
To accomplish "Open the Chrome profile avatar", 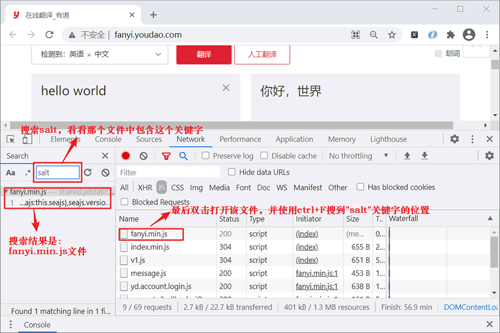I will [x=469, y=35].
